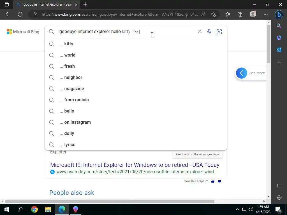Viewport: 287px width, 215px height.
Task: Follow the www.usatoday.com URL link
Action: pyautogui.click(x=136, y=172)
